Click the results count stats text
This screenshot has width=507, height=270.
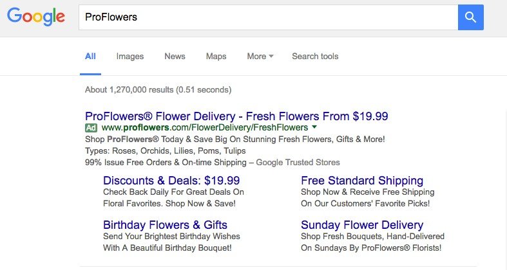click(x=158, y=89)
